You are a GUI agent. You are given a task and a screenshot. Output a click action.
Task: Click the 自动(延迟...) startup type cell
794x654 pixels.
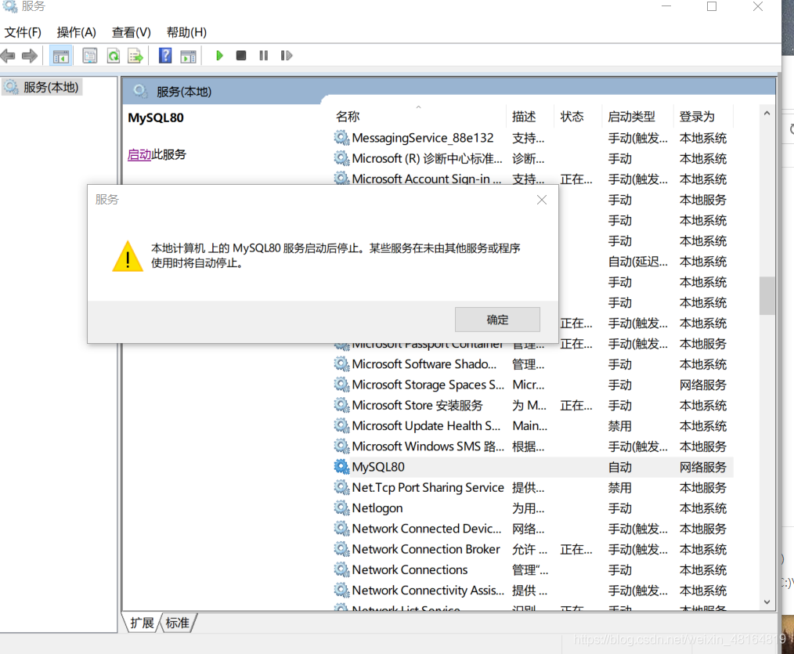tap(638, 262)
